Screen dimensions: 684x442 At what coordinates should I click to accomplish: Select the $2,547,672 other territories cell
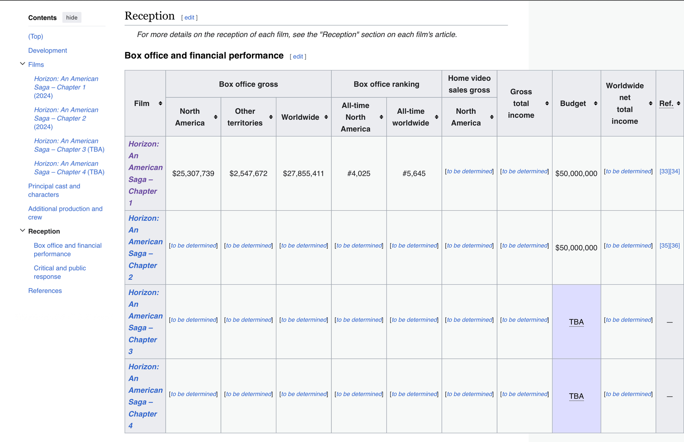(x=248, y=174)
